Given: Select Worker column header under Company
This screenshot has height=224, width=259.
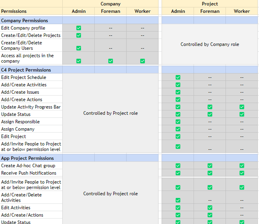Looking at the screenshot, I should pos(142,11).
